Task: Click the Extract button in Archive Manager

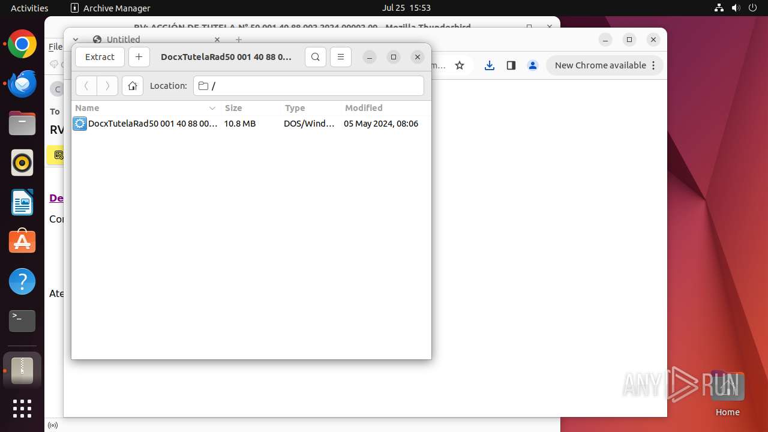Action: (100, 57)
